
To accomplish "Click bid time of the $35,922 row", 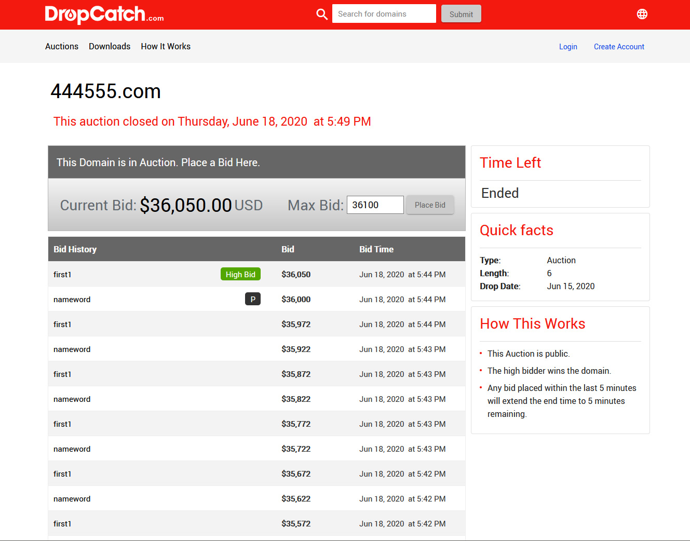I will tap(402, 349).
